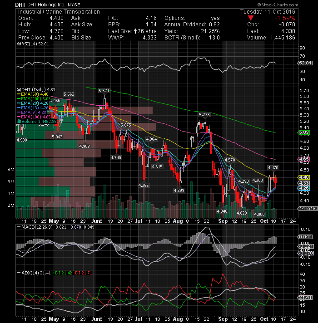Click the 4.300 price label
Image resolution: width=318 pixels, height=323 pixels.
click(258, 181)
